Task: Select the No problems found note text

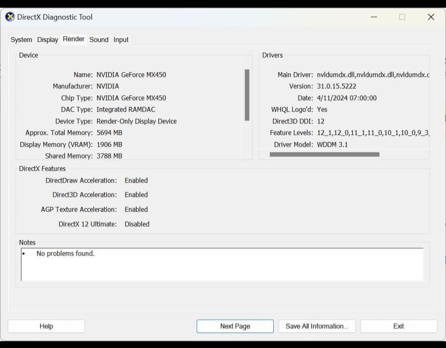Action: point(65,254)
